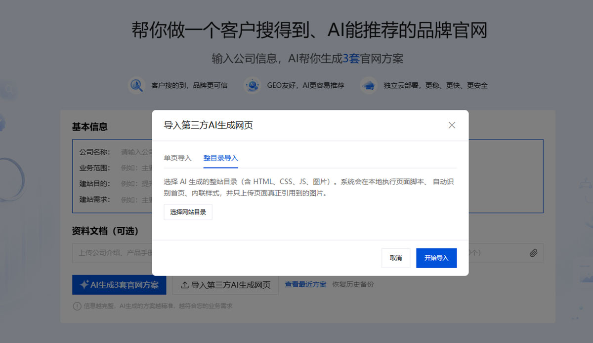Click the info icon before 信息越完整
The image size is (593, 343).
click(x=77, y=306)
